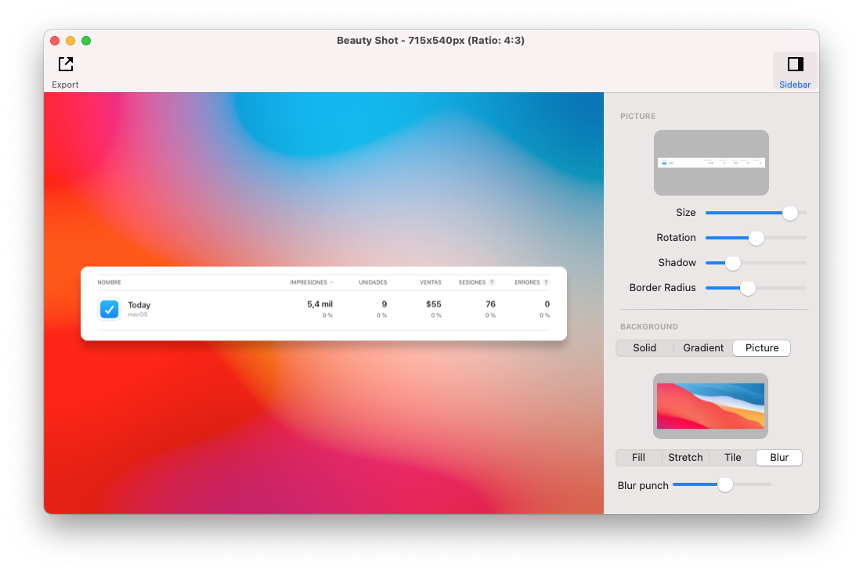The width and height of the screenshot is (863, 572).
Task: Click the Sesiones help question icon
Action: [492, 282]
